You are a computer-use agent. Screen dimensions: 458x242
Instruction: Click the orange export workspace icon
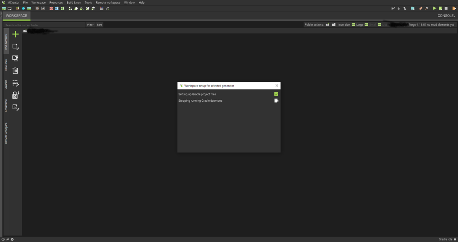[x=454, y=8]
